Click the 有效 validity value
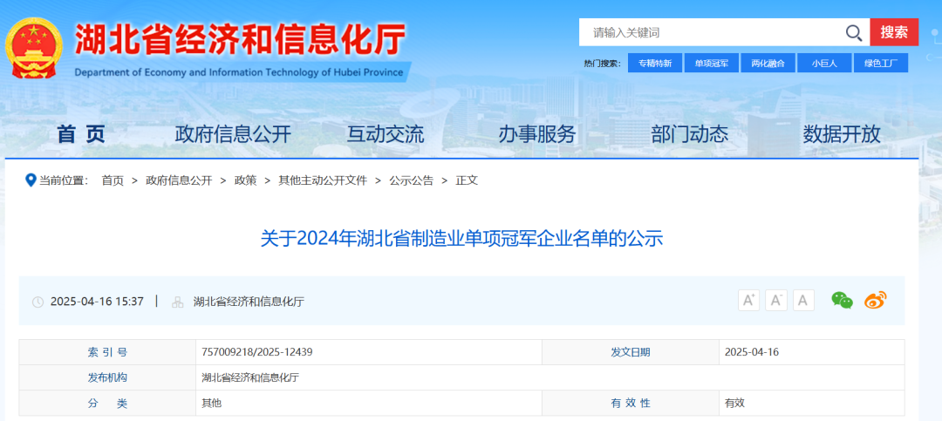Viewport: 942px width, 421px height. pyautogui.click(x=734, y=404)
